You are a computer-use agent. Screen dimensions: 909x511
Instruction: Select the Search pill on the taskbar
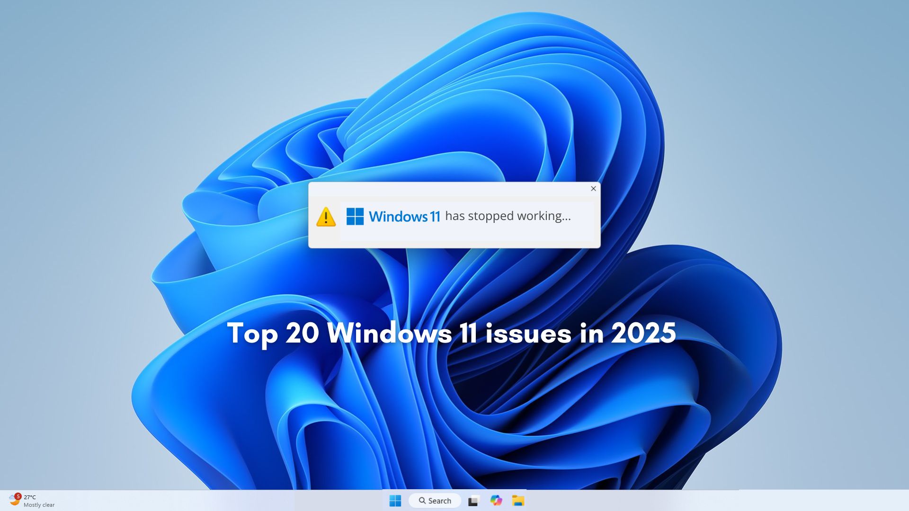(x=435, y=501)
